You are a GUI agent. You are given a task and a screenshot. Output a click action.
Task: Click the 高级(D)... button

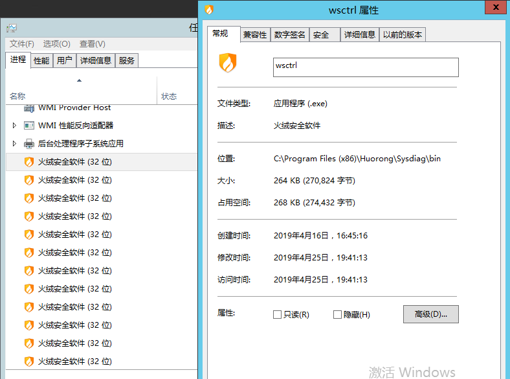430,314
